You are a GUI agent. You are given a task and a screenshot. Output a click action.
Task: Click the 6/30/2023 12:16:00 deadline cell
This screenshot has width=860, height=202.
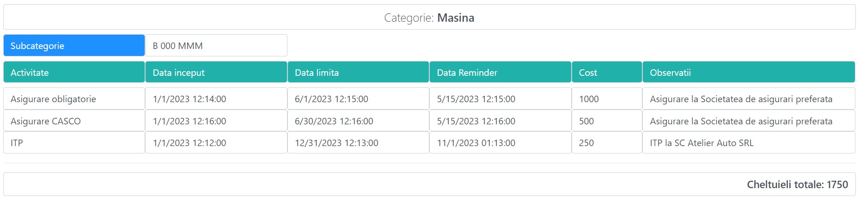(358, 121)
